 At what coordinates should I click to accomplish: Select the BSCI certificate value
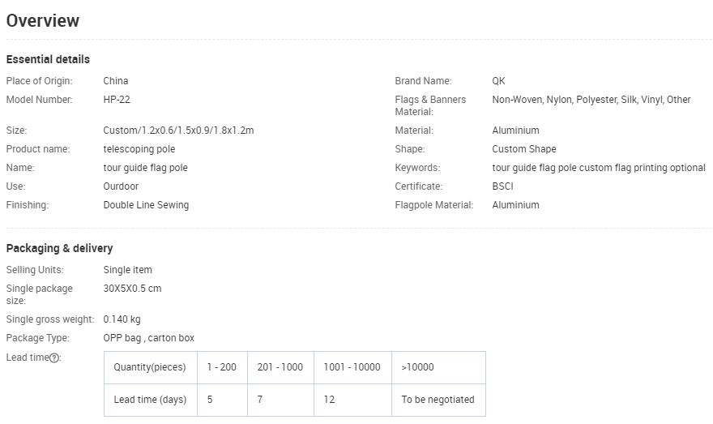tap(502, 186)
